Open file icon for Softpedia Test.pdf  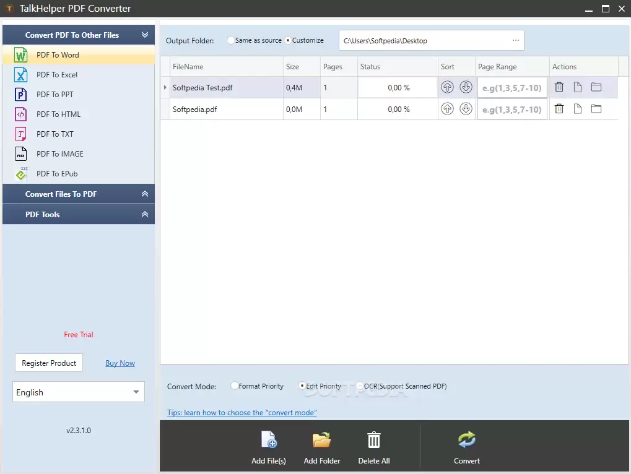578,87
